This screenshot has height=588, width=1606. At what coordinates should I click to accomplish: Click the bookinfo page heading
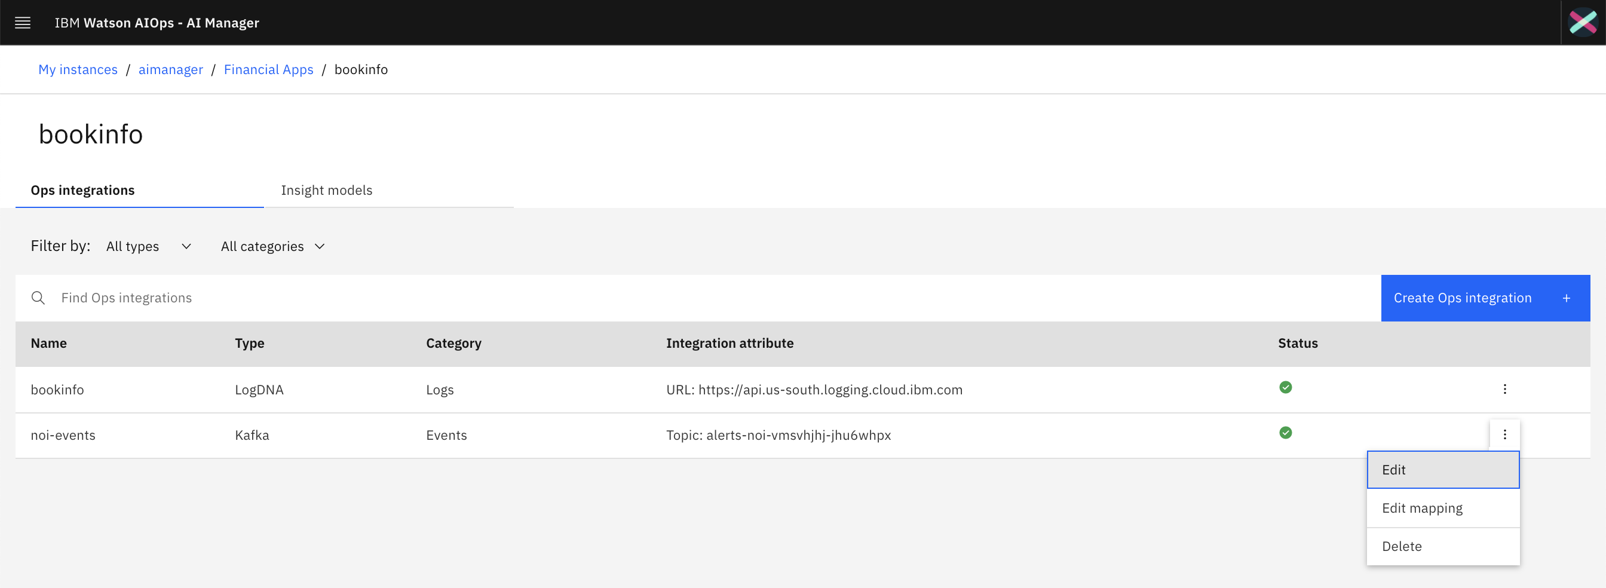tap(91, 134)
